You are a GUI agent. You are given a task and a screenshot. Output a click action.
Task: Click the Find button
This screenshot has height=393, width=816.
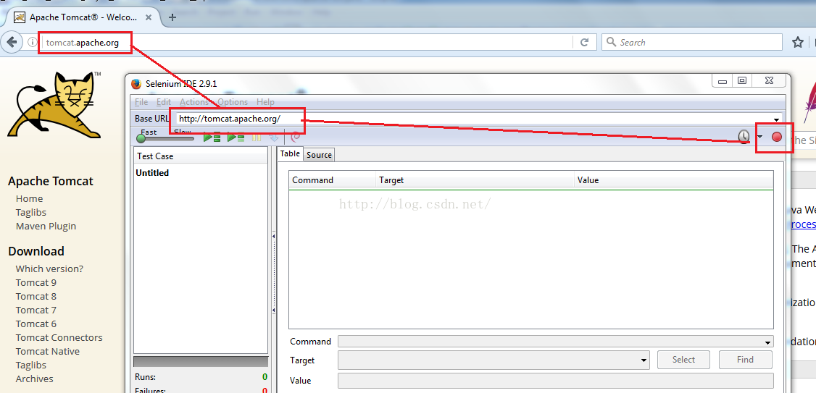[745, 360]
